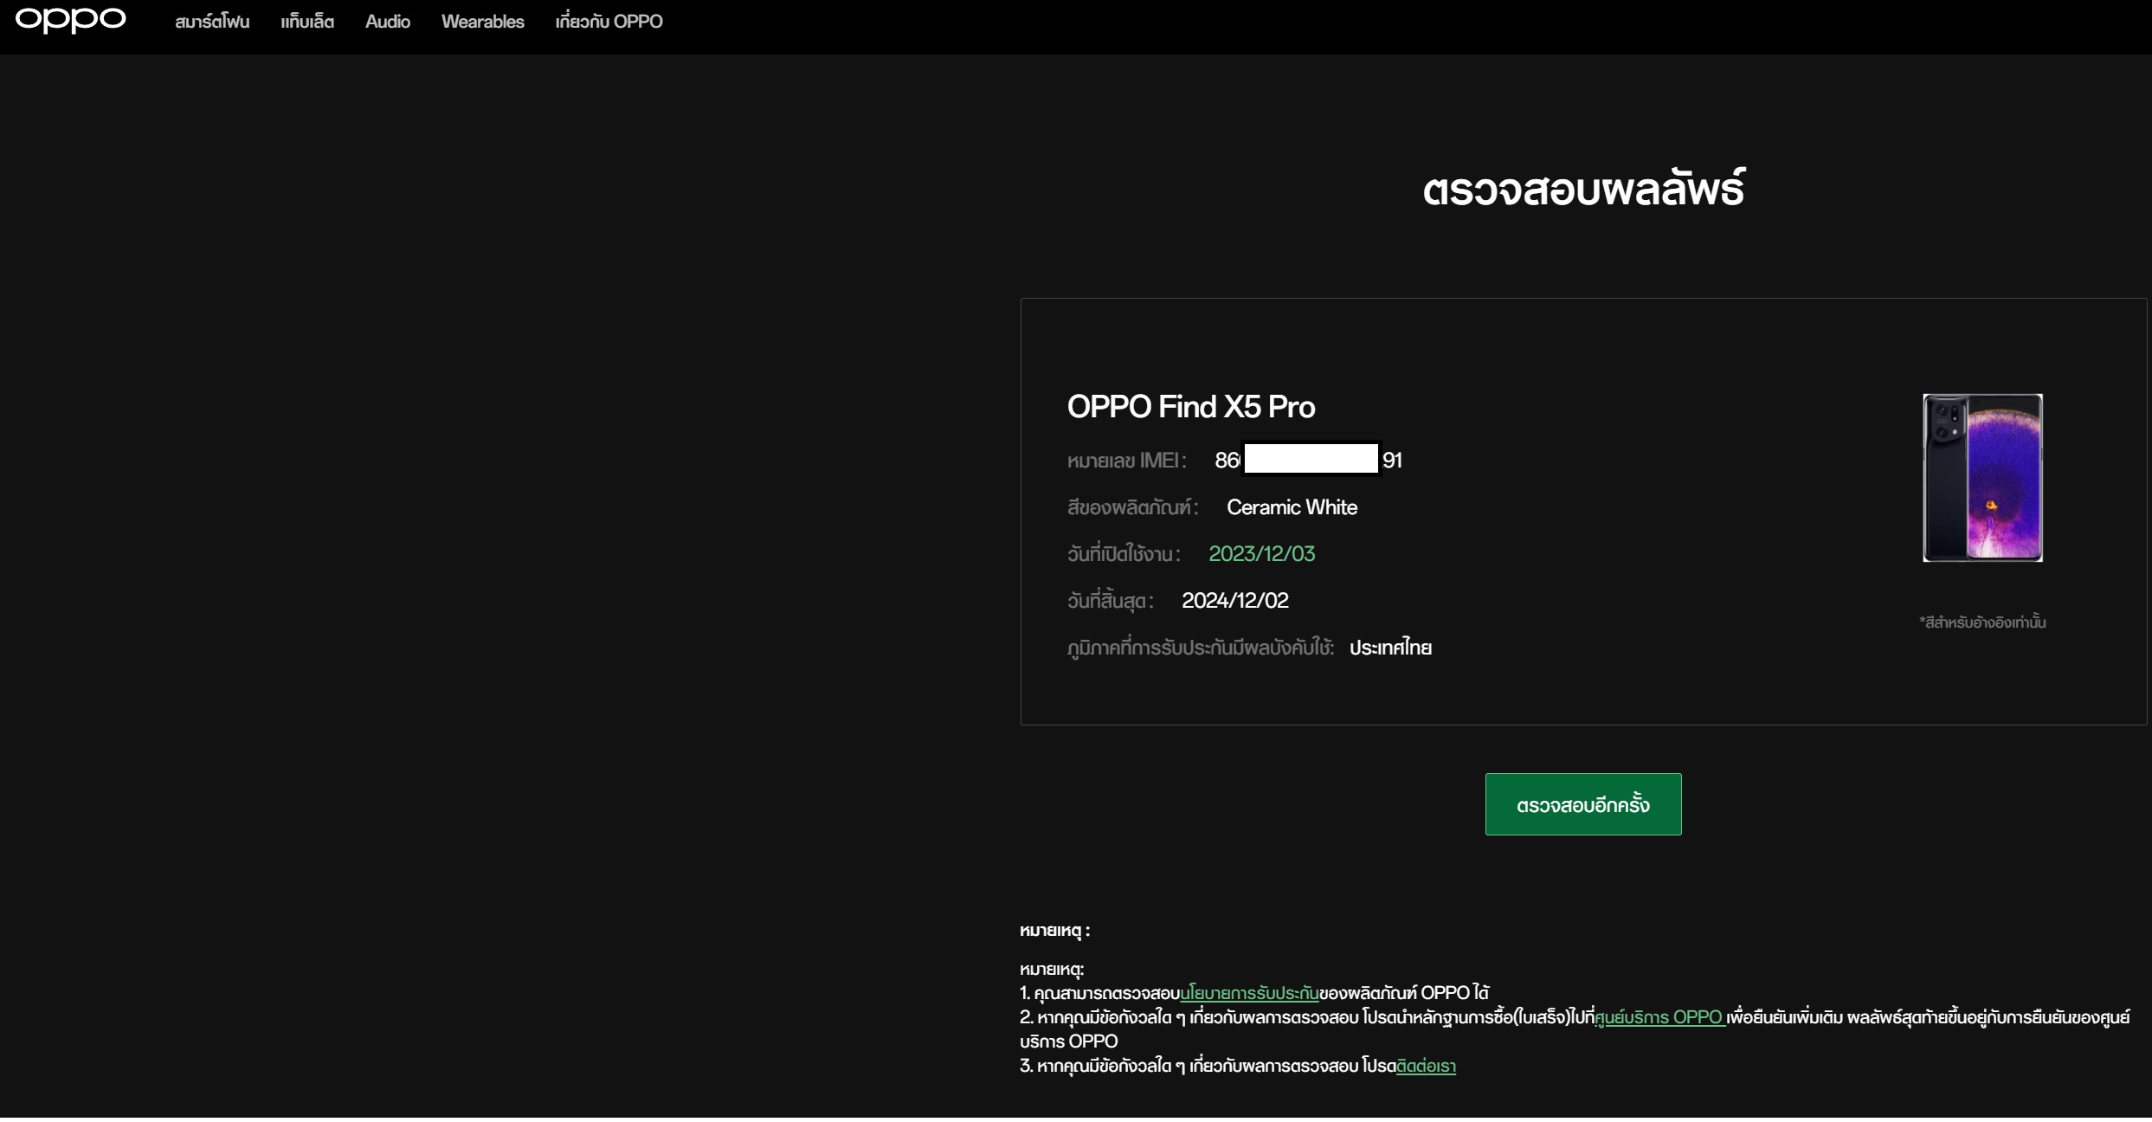
Task: Click the ภูมิภาคที่การรับประกันมีผลบังคับใช้ label
Action: pos(1201,648)
